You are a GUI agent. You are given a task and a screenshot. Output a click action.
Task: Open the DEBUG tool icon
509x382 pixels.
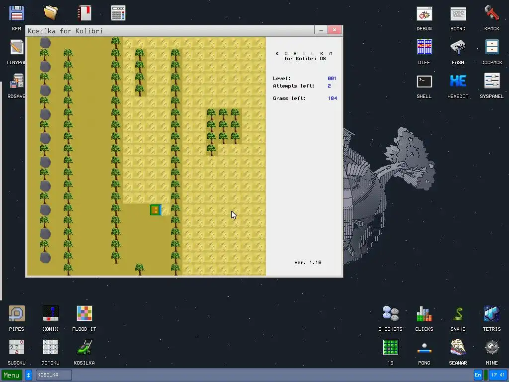point(424,13)
